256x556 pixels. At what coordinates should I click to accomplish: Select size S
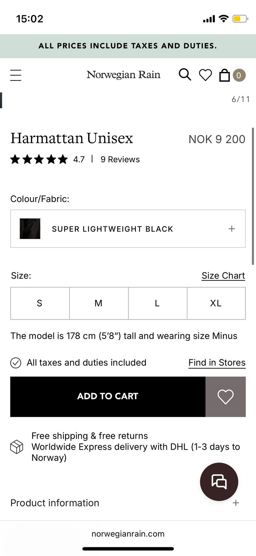[40, 303]
